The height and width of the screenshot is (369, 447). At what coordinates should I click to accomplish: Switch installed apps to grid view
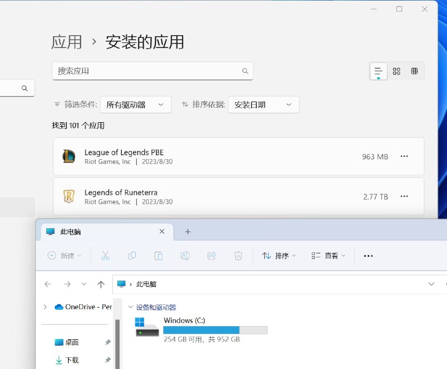(397, 71)
